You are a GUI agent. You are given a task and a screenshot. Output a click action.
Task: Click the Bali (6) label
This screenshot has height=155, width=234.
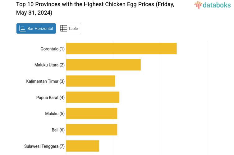click(x=58, y=130)
